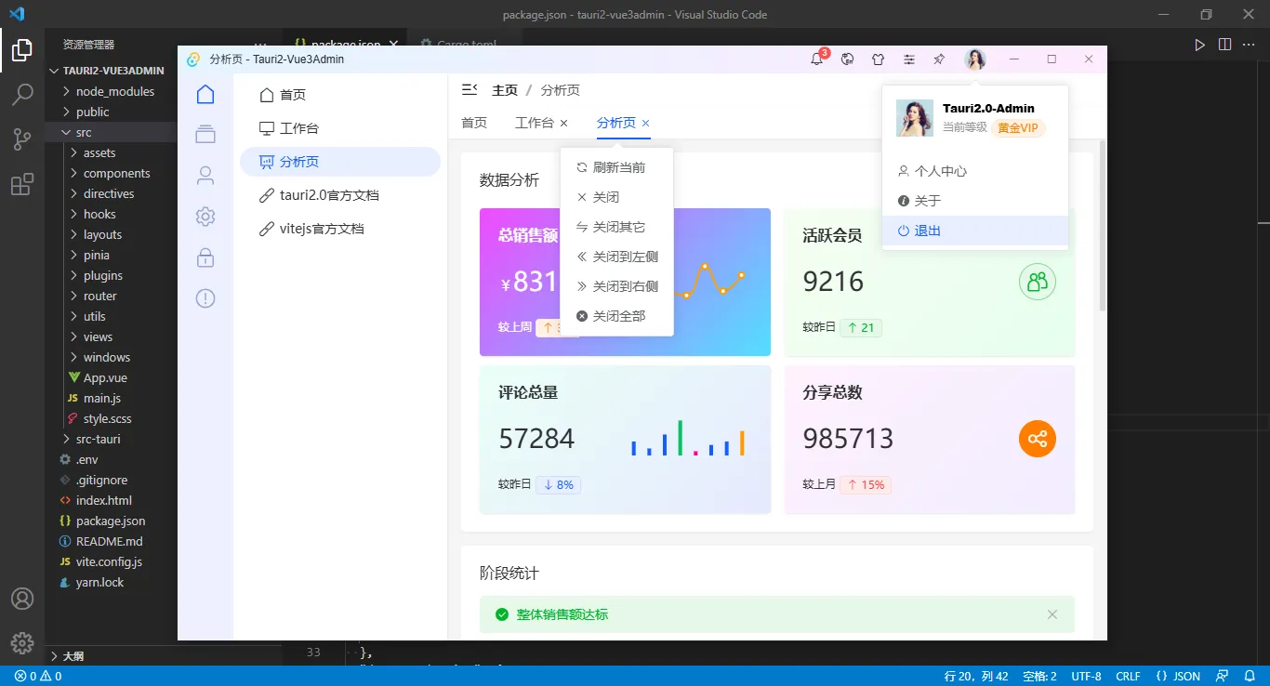Open Source Control in the VS Code activity bar

click(x=21, y=139)
